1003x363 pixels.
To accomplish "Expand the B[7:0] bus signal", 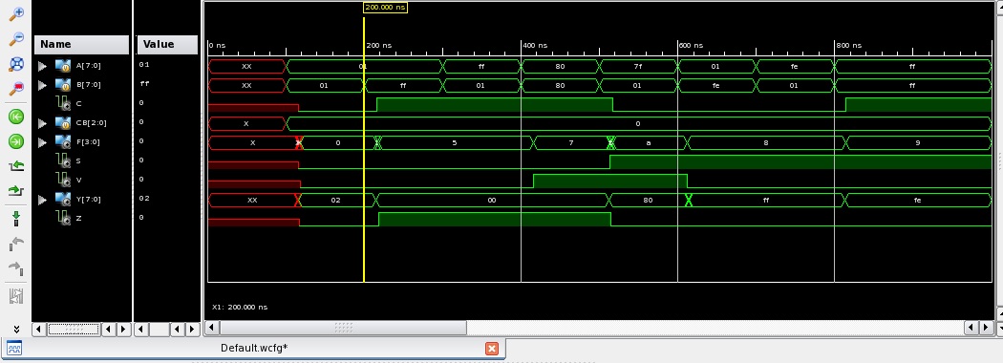I will click(42, 84).
